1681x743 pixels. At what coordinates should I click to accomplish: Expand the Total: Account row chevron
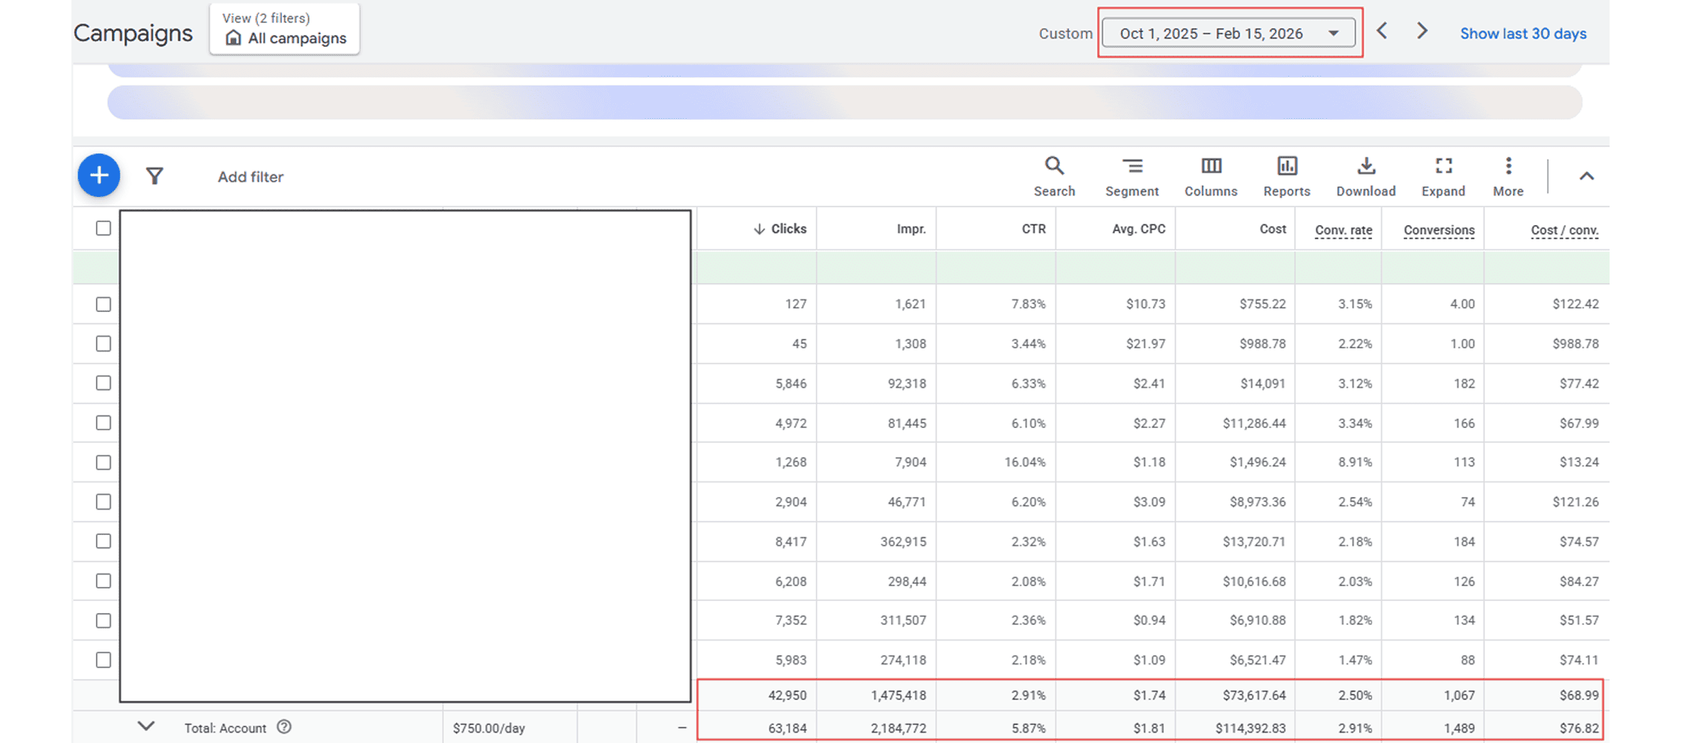click(147, 726)
